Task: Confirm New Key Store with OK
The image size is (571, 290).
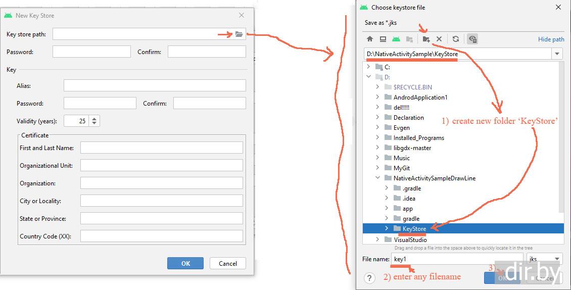Action: 185,263
